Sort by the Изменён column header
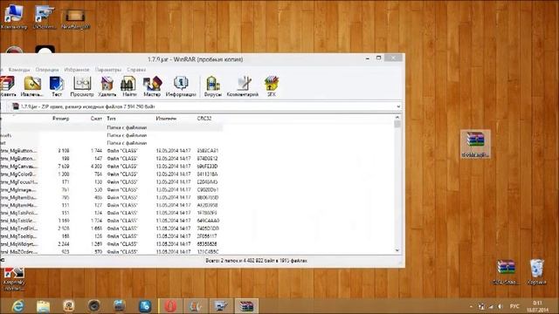 pos(166,119)
